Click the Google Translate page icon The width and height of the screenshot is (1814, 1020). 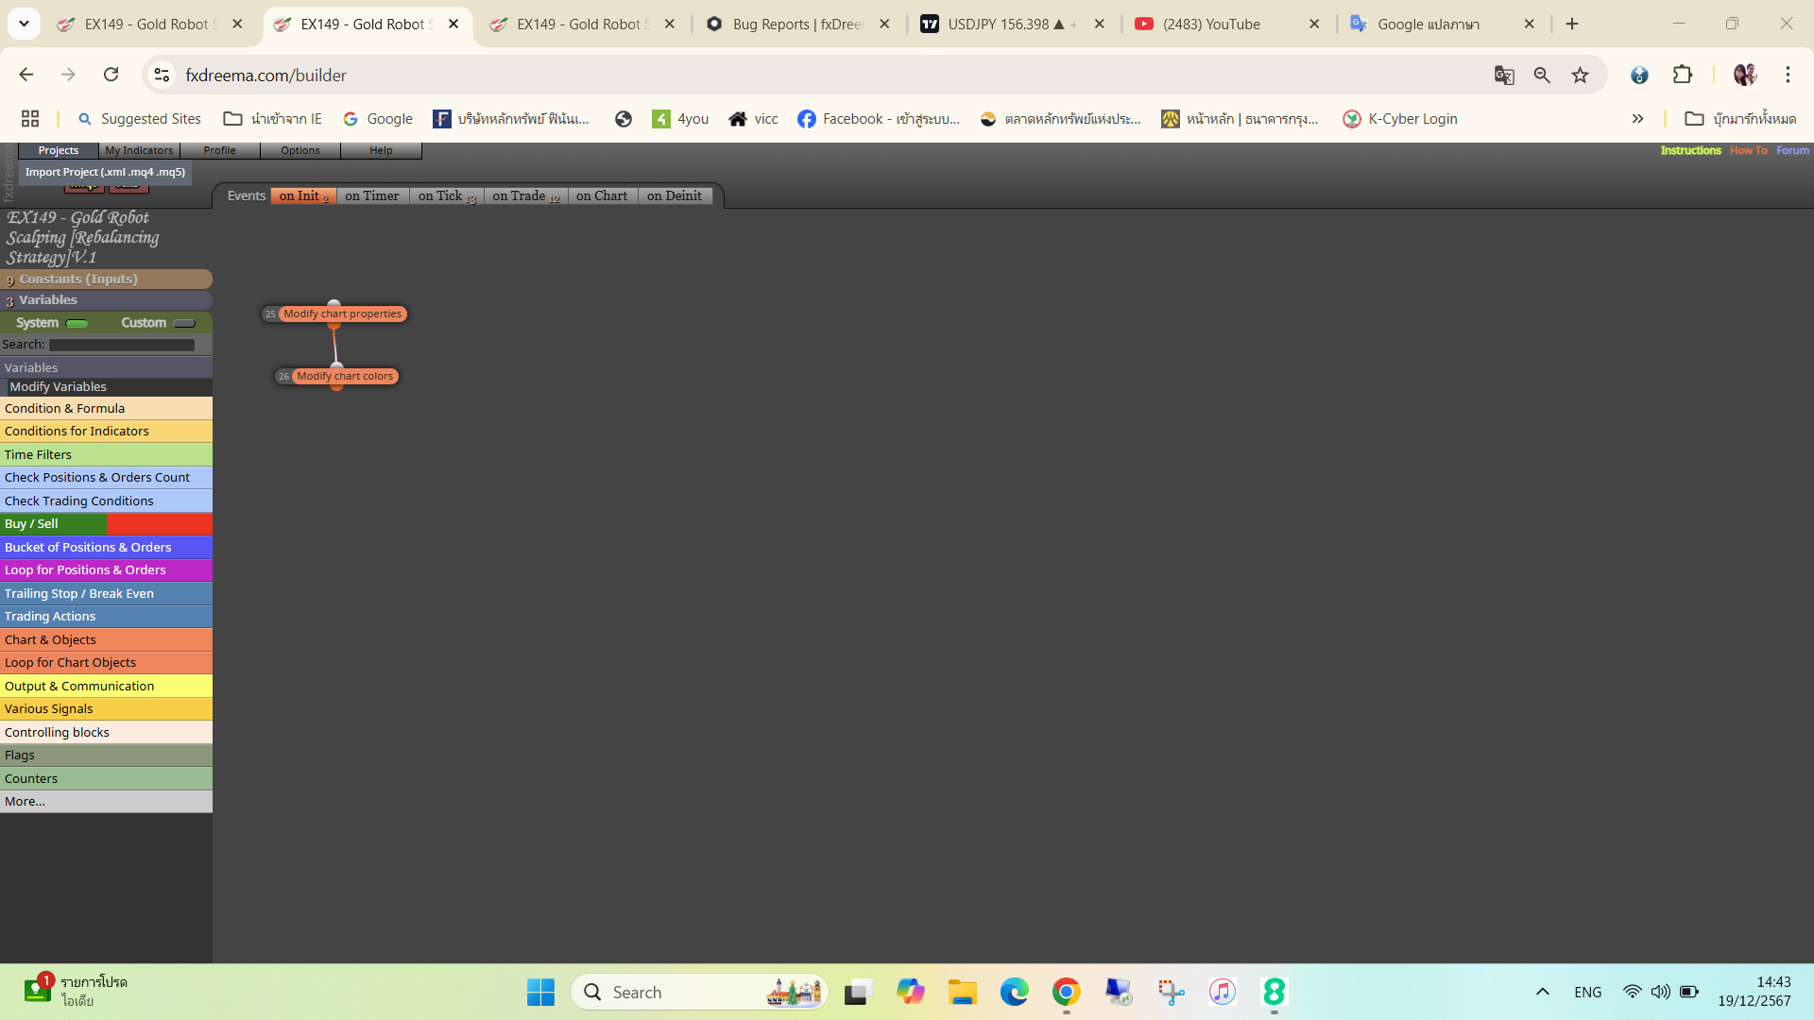point(1504,75)
